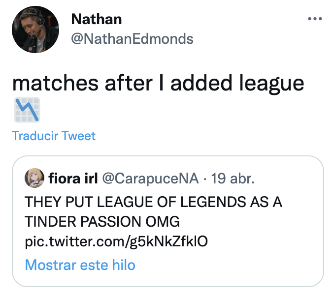Click the word "added" in Nathan's tweet

coord(201,84)
